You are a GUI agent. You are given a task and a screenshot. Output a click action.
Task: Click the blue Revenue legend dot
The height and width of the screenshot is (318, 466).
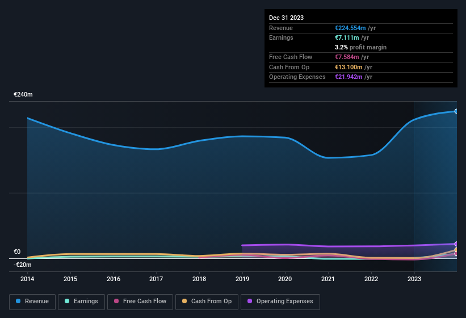tap(18, 301)
